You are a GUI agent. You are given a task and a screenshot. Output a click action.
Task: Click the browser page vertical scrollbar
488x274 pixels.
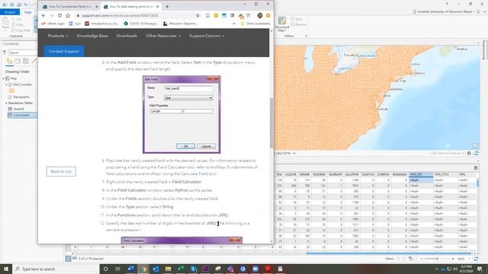coord(271,123)
